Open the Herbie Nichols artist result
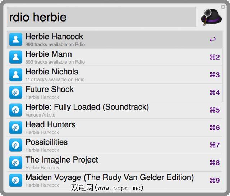Viewport: 230px width, 196px height. click(x=52, y=72)
